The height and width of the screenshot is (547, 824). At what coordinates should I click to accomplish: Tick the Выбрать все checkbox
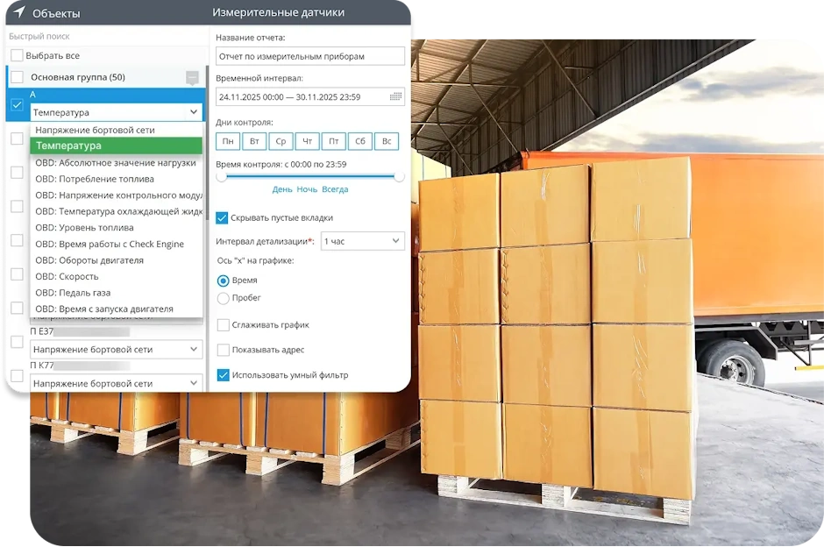18,55
